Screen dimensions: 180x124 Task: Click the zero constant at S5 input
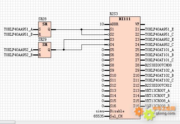point(103,50)
